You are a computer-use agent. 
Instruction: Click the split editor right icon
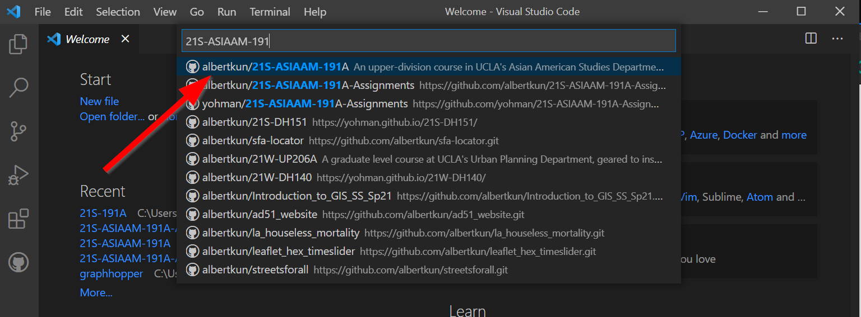pyautogui.click(x=811, y=39)
